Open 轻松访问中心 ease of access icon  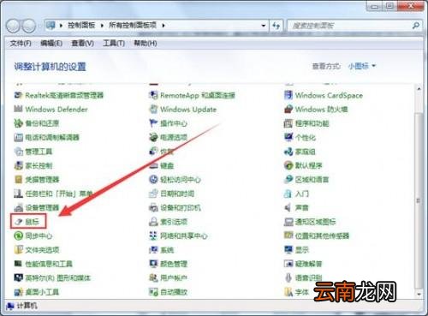153,180
